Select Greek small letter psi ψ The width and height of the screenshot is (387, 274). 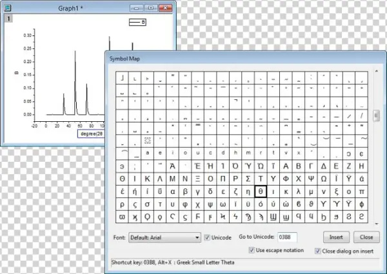coord(210,204)
